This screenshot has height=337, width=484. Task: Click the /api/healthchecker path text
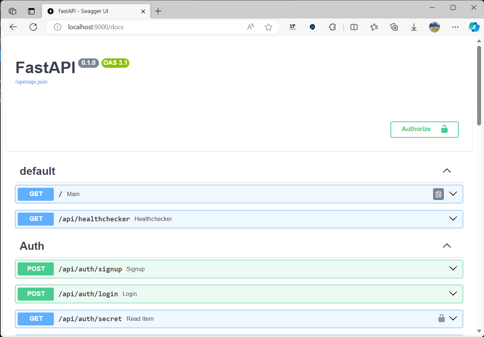point(94,219)
